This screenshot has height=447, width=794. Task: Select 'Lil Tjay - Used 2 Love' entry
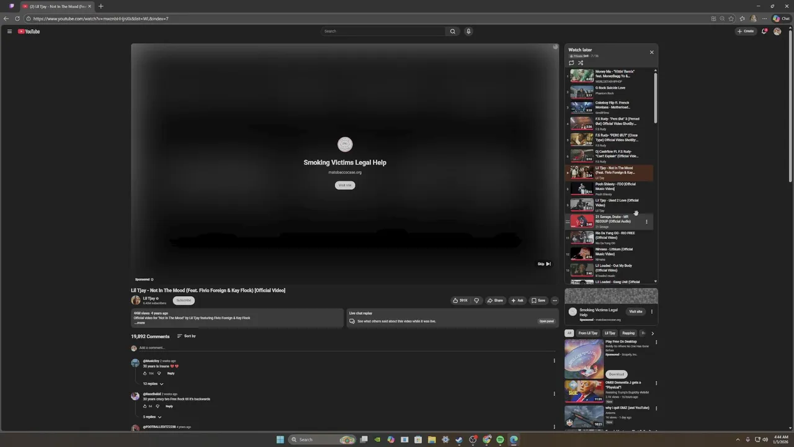pos(609,205)
